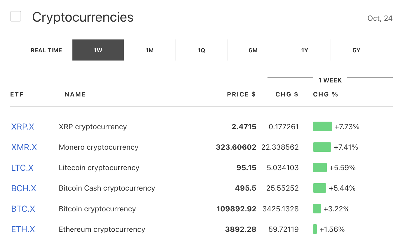The width and height of the screenshot is (403, 252).
Task: Click the LTC.X ticker link
Action: (x=22, y=168)
